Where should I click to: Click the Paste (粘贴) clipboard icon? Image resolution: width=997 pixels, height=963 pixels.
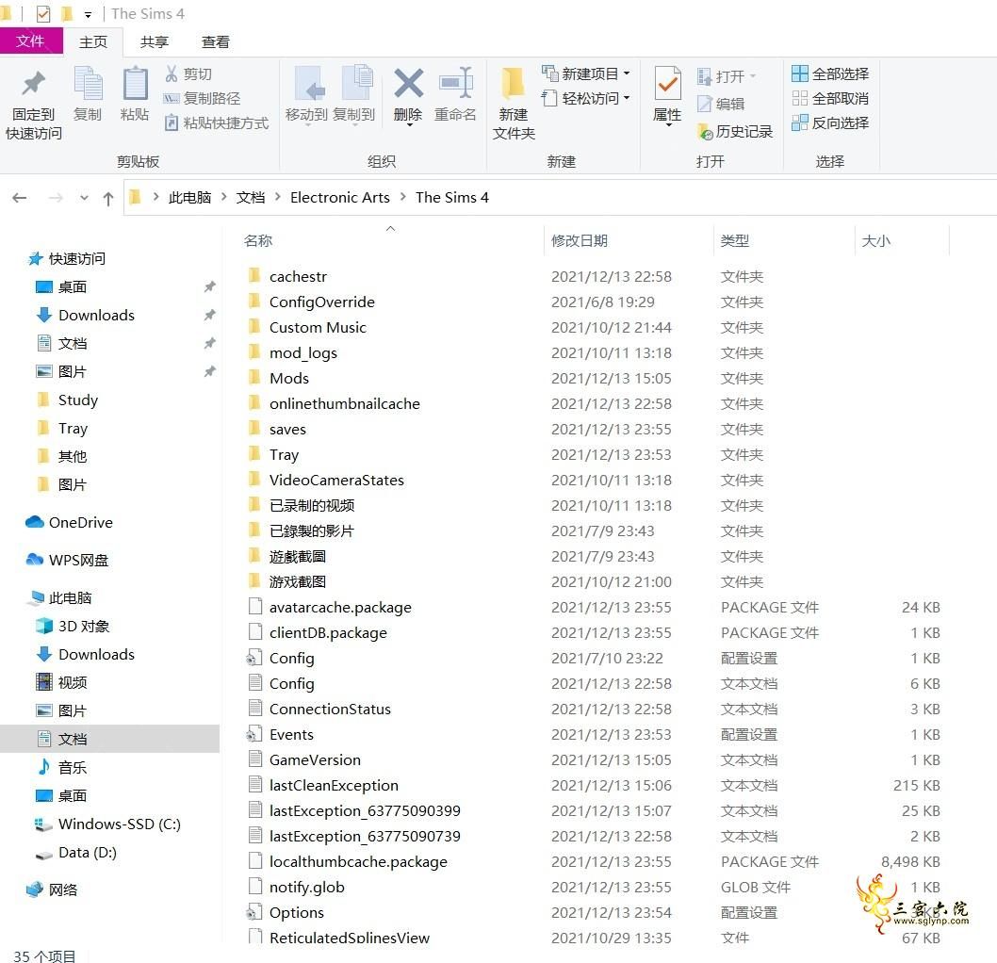point(135,84)
